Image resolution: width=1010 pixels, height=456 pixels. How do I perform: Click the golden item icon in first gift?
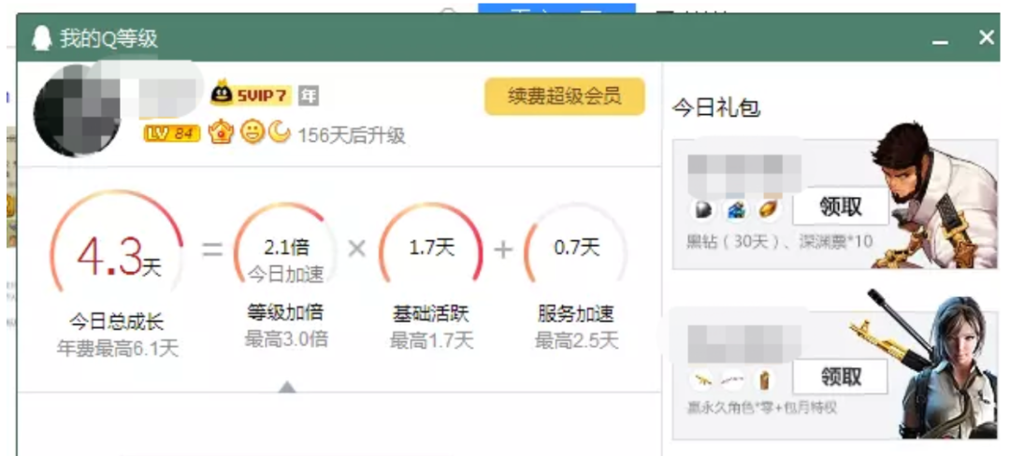(768, 209)
